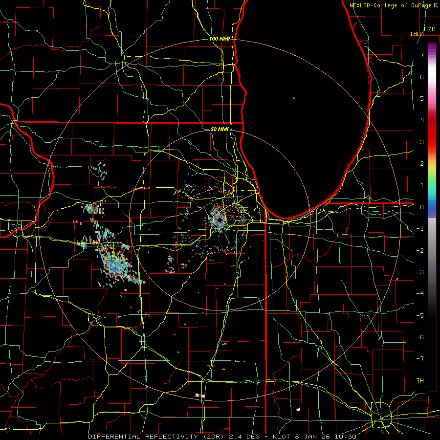Click the 2 label on the color scale

tap(422, 164)
